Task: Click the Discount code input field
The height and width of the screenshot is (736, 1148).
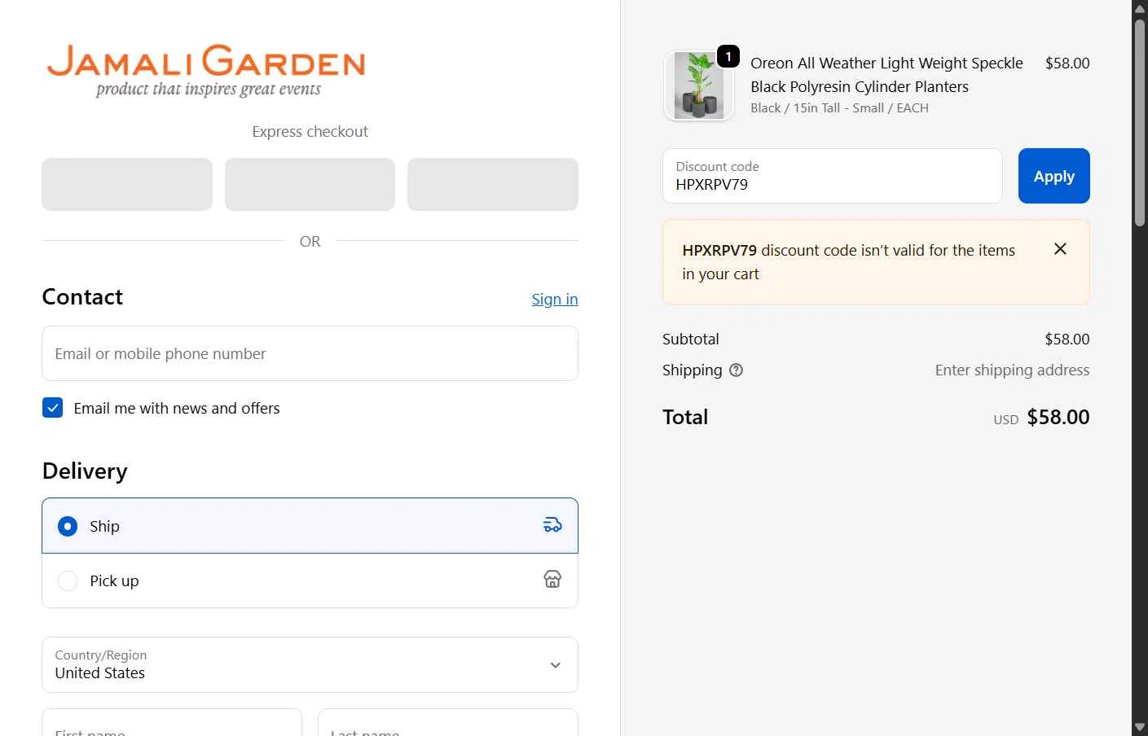Action: point(832,176)
